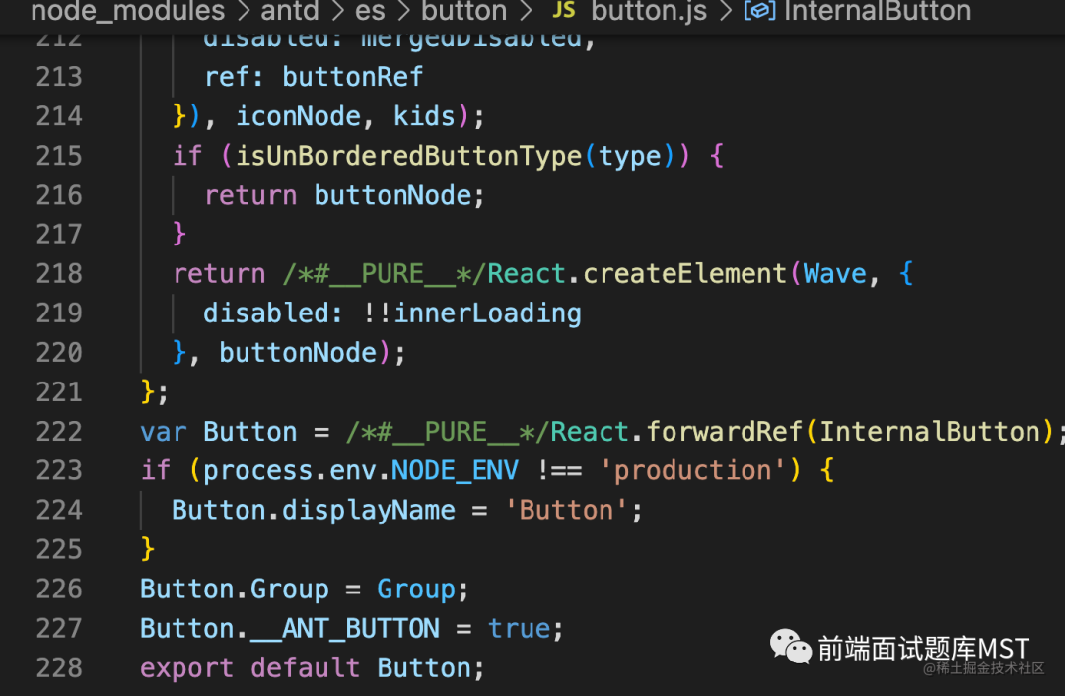Image resolution: width=1065 pixels, height=696 pixels.
Task: Click '__ANT_BUTTON' on line 227
Action: 345,629
